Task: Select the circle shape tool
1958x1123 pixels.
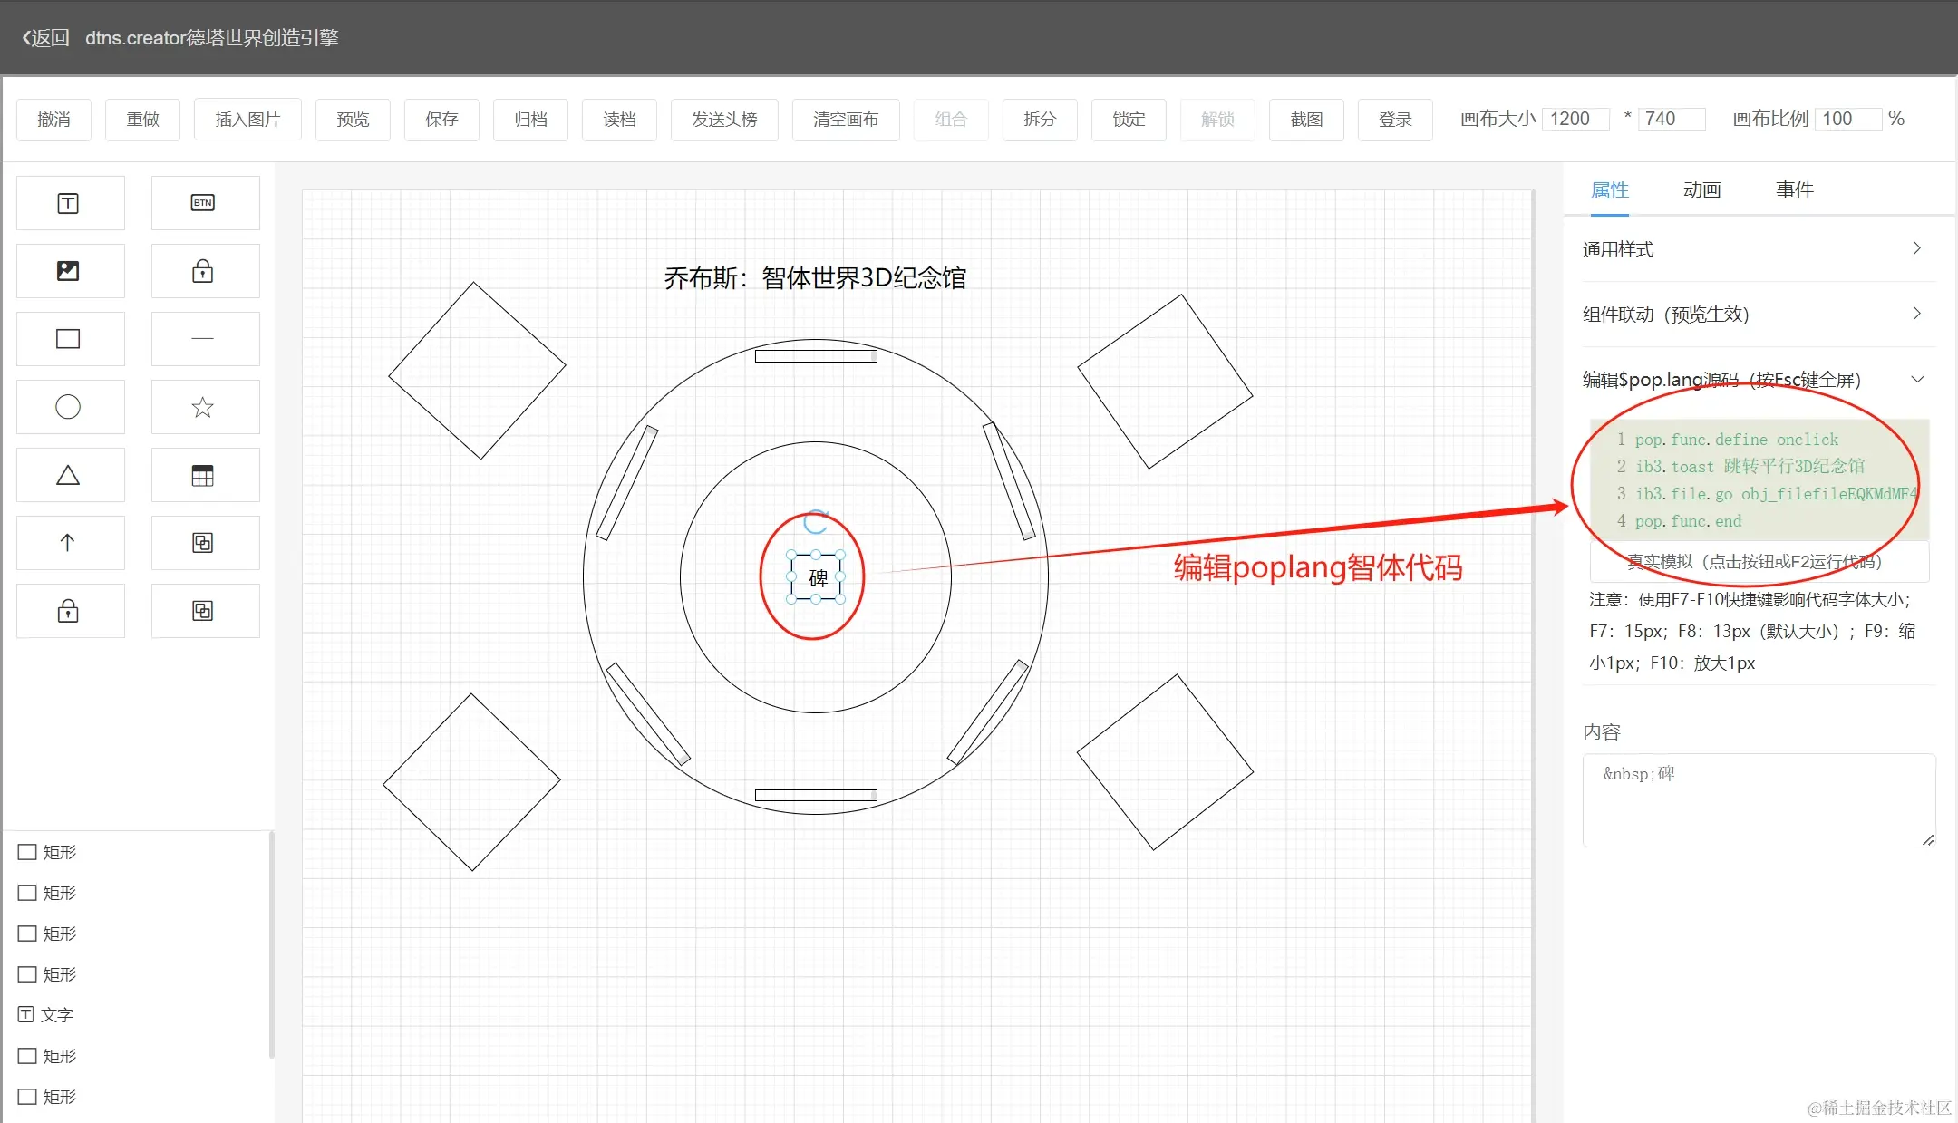Action: (69, 407)
